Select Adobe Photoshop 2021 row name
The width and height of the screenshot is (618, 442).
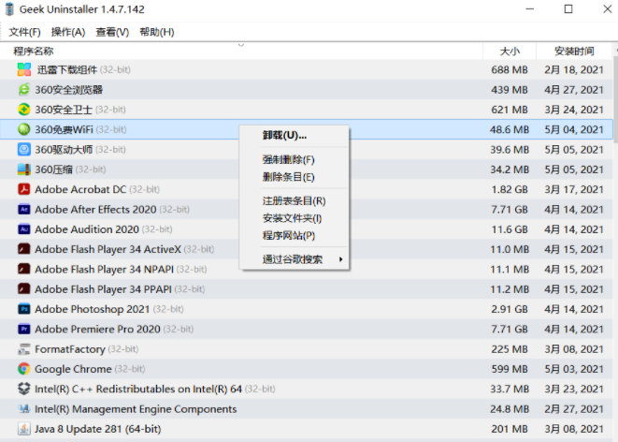pyautogui.click(x=93, y=309)
